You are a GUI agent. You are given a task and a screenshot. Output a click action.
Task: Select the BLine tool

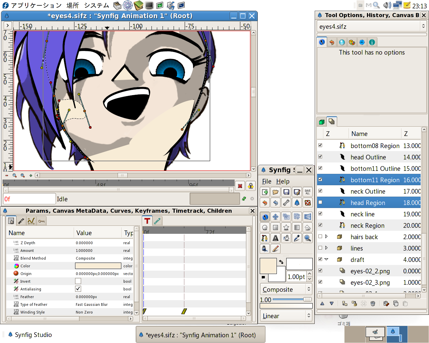265,238
